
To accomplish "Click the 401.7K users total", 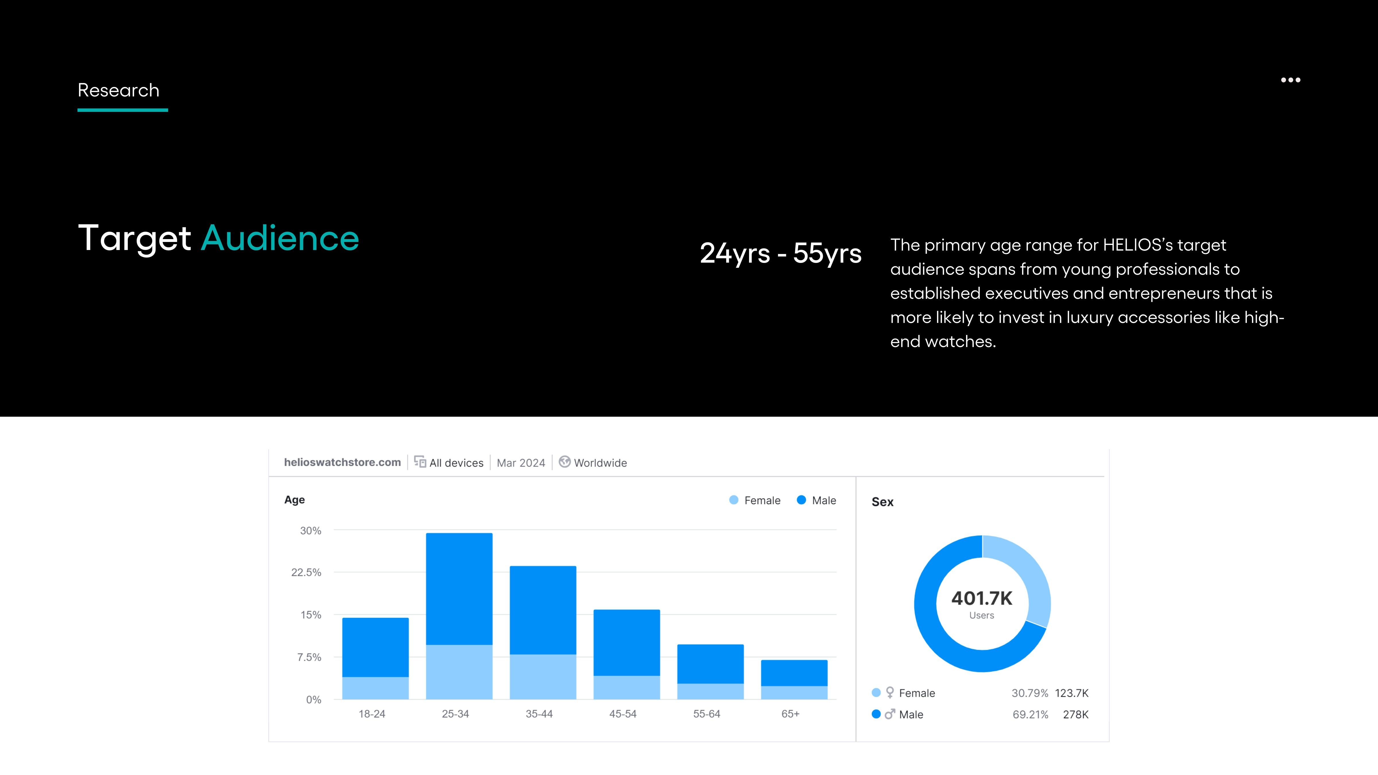I will tap(982, 598).
